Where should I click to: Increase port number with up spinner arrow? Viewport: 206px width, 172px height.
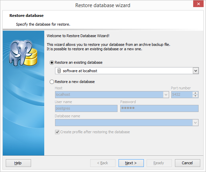coord(195,93)
